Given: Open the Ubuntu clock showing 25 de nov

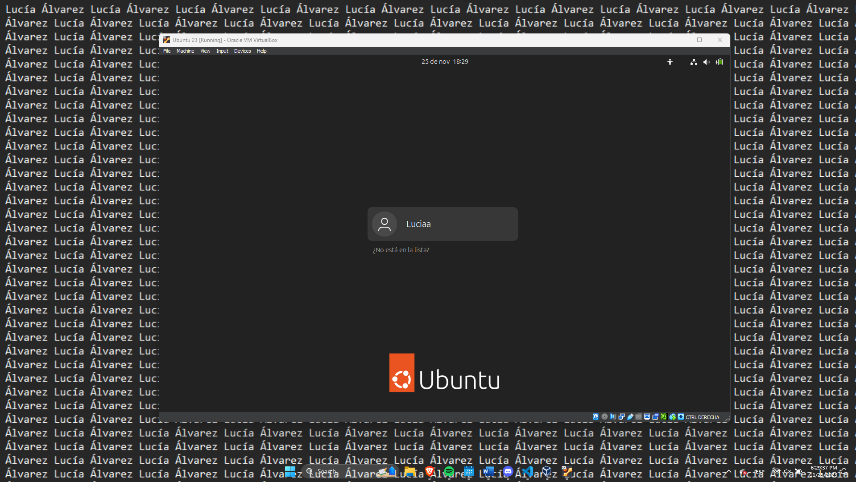Looking at the screenshot, I should [x=444, y=62].
